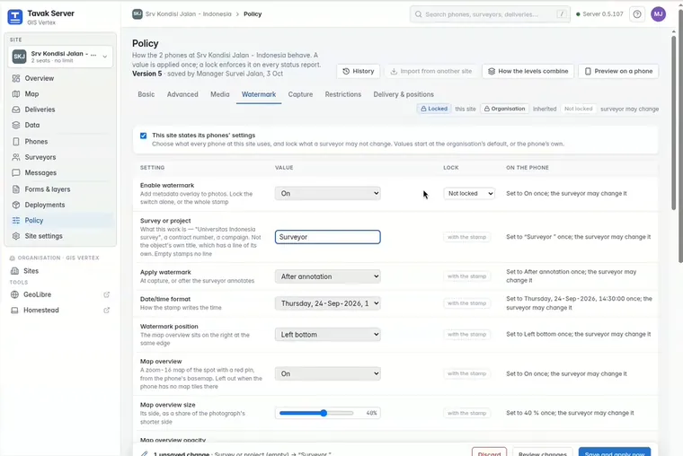Click the search magnifier icon

coord(418,14)
